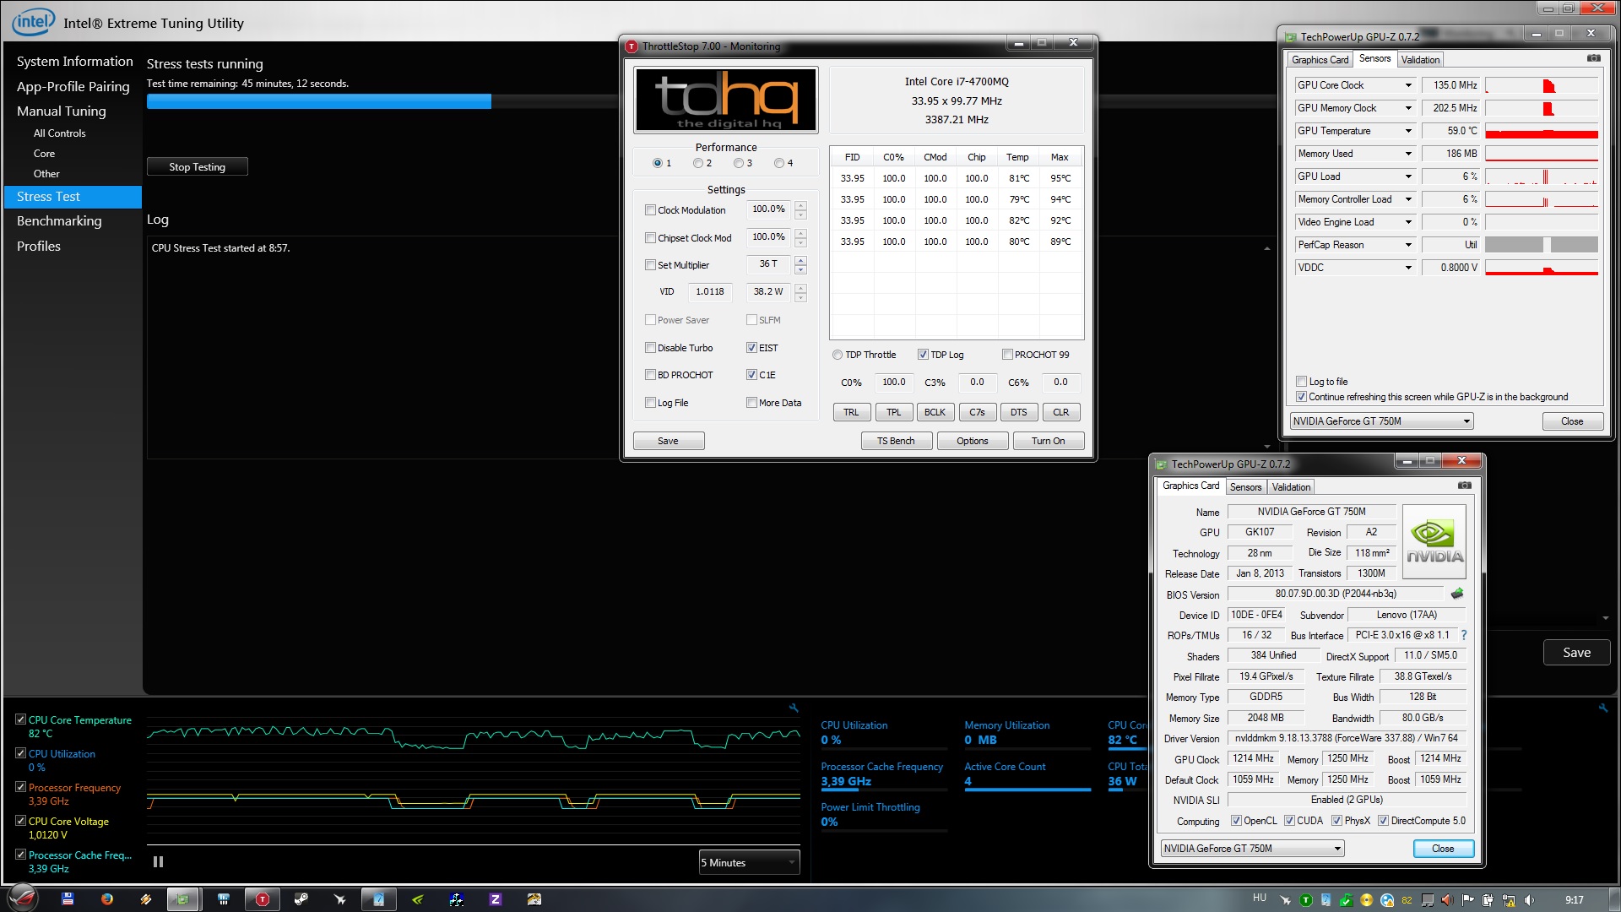
Task: Click the green ThrottleStop tray icon
Action: [x=1306, y=900]
